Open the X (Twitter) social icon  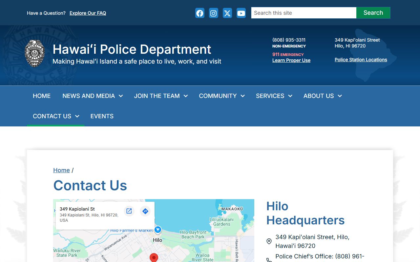pyautogui.click(x=227, y=13)
